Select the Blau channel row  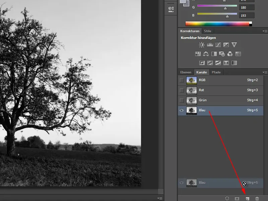pos(220,111)
